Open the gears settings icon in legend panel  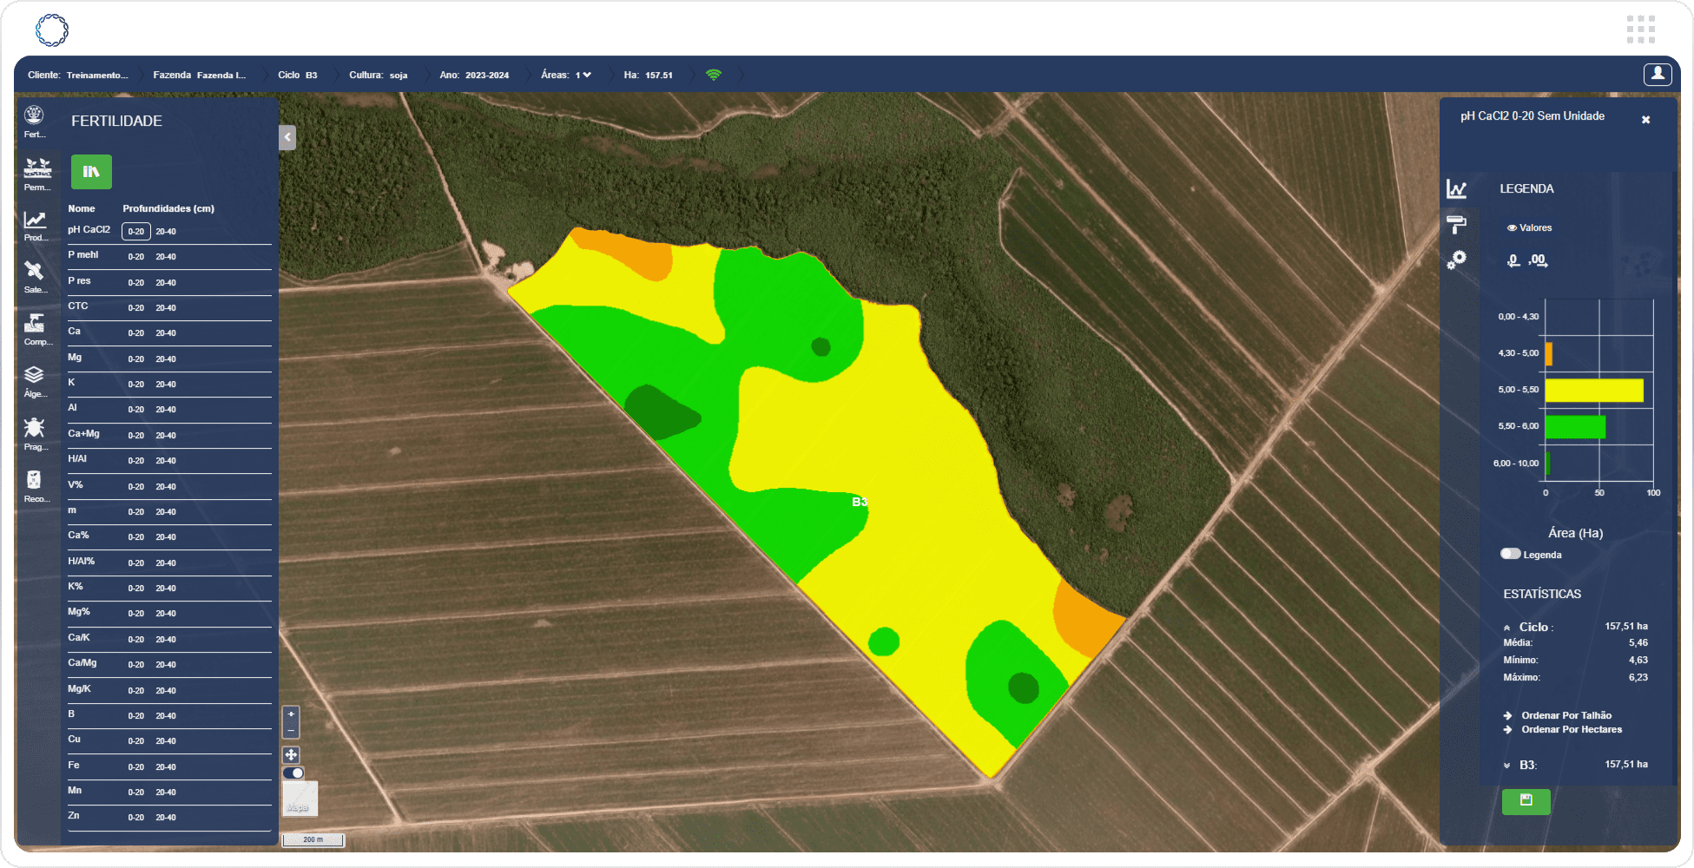[1456, 260]
